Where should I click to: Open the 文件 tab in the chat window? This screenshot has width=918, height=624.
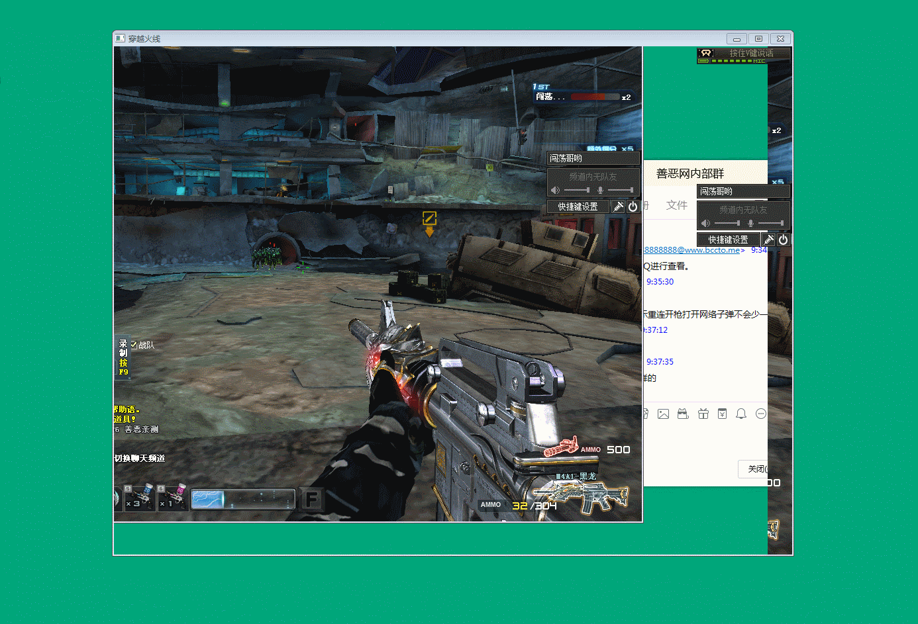coord(676,205)
